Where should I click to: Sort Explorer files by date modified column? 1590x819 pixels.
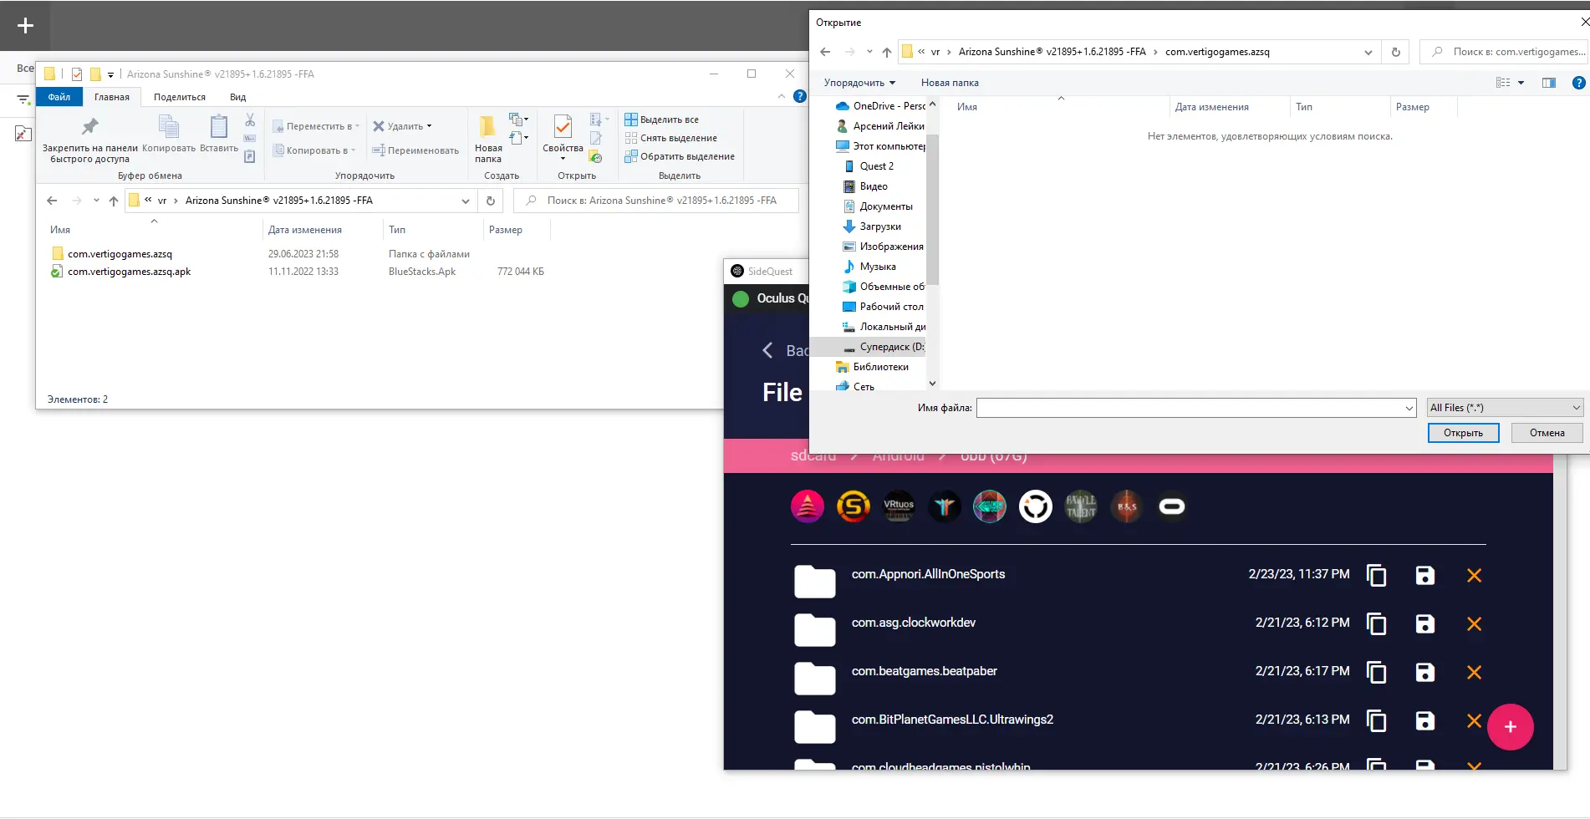[x=304, y=230]
